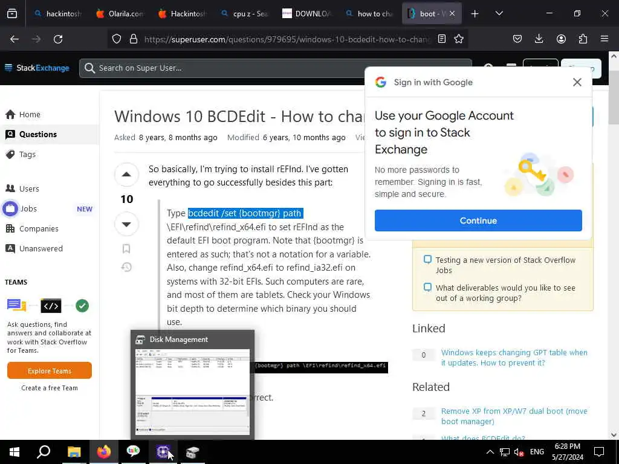Image resolution: width=619 pixels, height=464 pixels.
Task: Open network status tray icon
Action: click(505, 452)
